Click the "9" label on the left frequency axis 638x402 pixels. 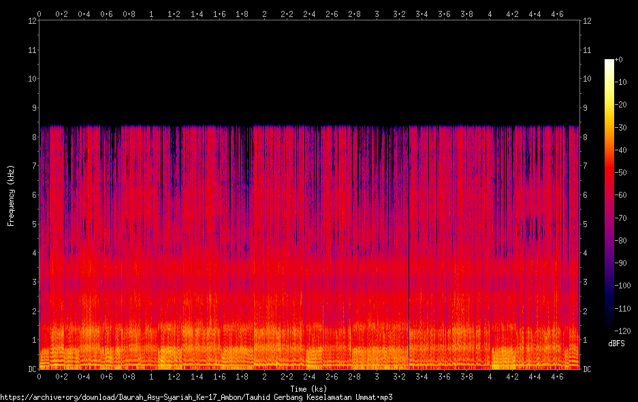[34, 107]
